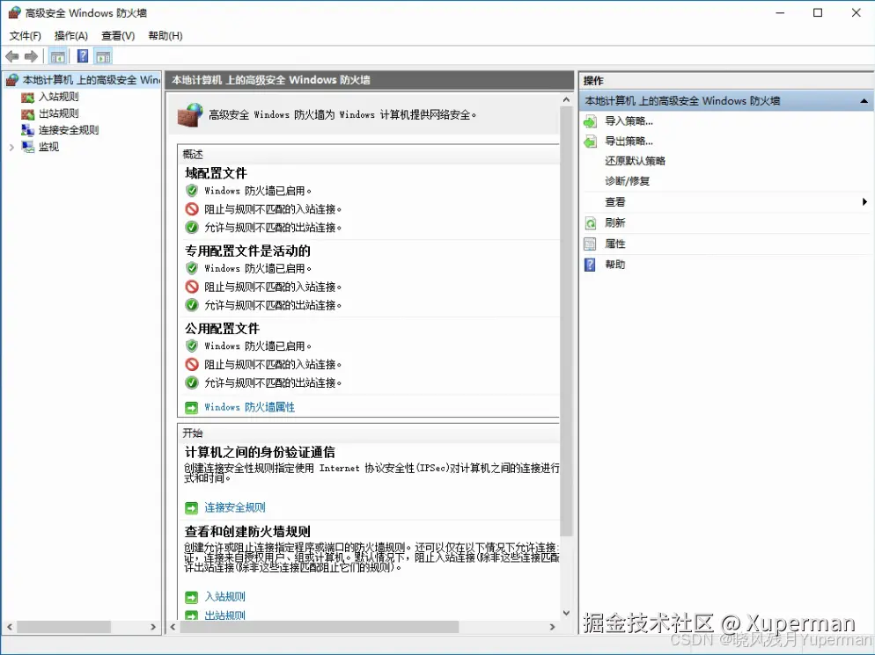Click the center pane scroll up arrow

(566, 99)
